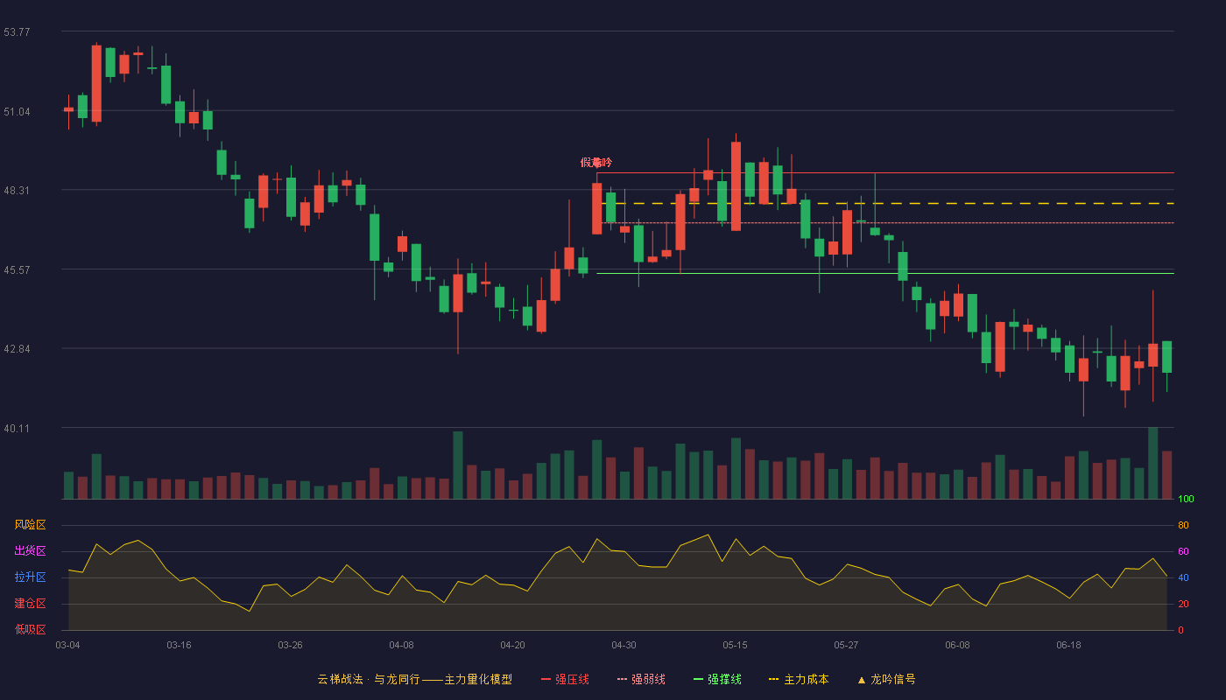Click the magenta 60 indicator scale label
The width and height of the screenshot is (1226, 700).
coord(1183,551)
